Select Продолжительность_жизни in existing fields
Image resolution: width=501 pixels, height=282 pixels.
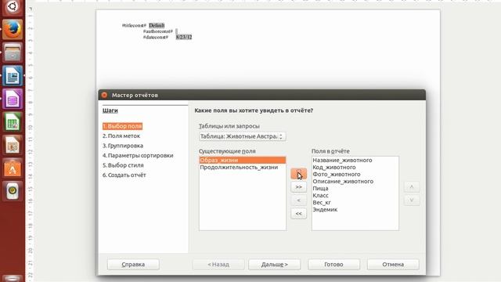point(243,167)
